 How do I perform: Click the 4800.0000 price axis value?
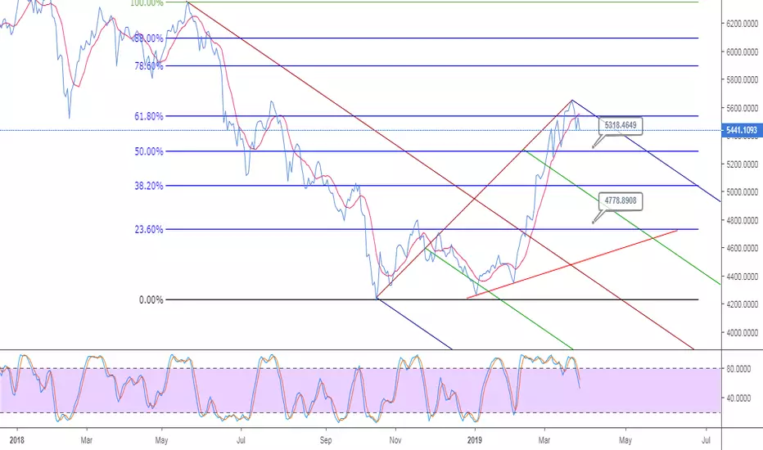coord(742,220)
